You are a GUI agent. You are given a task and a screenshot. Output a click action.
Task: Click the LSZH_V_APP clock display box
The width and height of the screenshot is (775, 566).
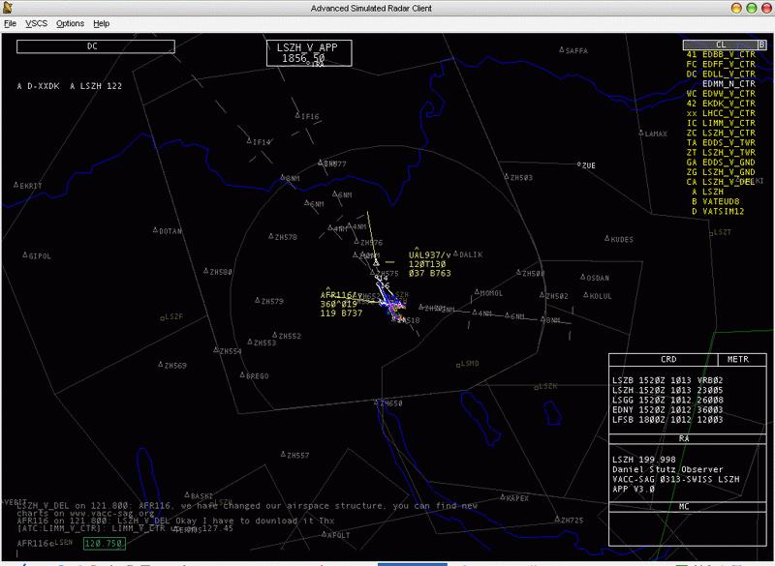pyautogui.click(x=308, y=53)
